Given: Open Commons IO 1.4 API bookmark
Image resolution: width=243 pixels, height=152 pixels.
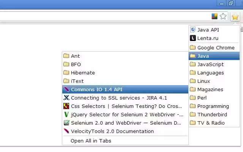Looking at the screenshot, I should [125, 90].
